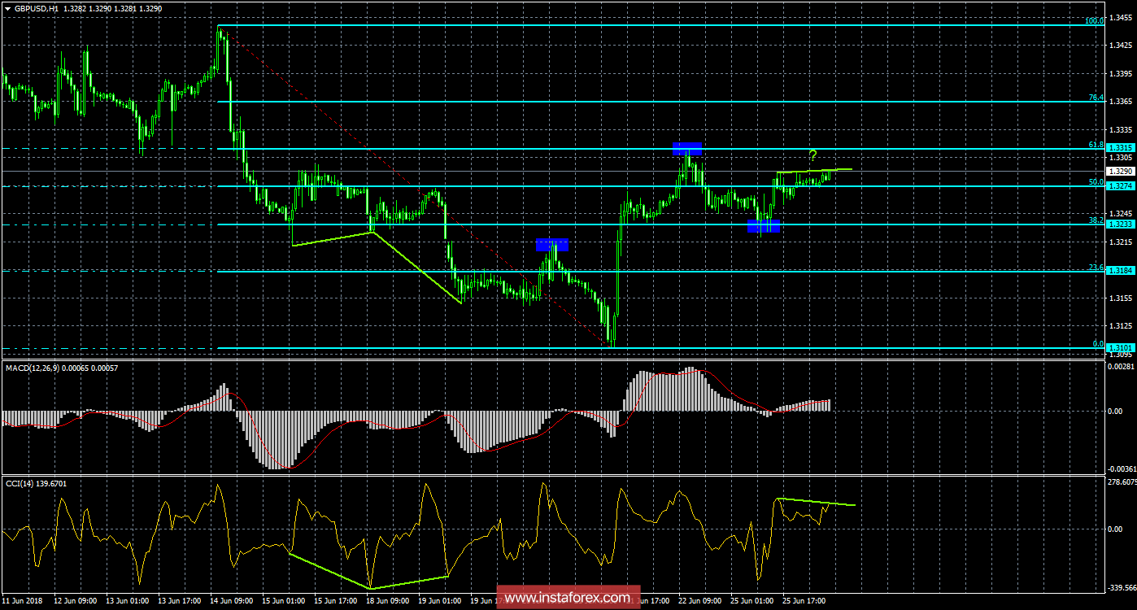Select the 0.0 Fibonacci level label

pyautogui.click(x=1098, y=344)
